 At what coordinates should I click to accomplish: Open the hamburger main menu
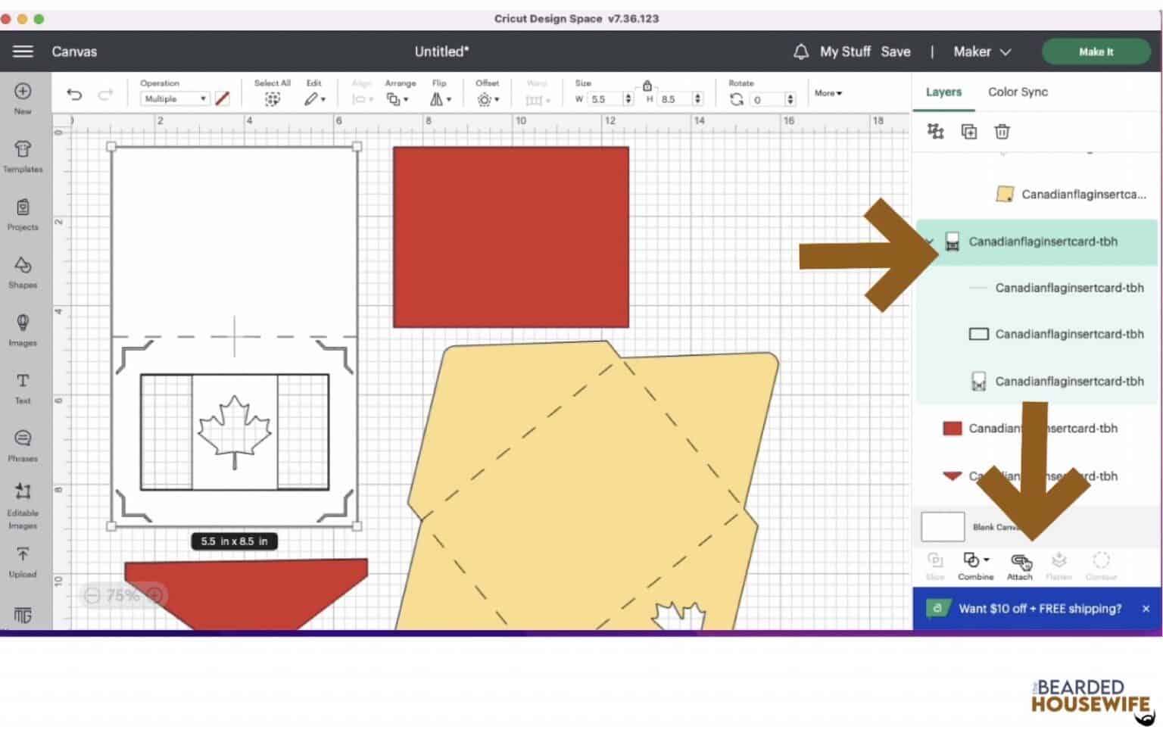click(23, 51)
